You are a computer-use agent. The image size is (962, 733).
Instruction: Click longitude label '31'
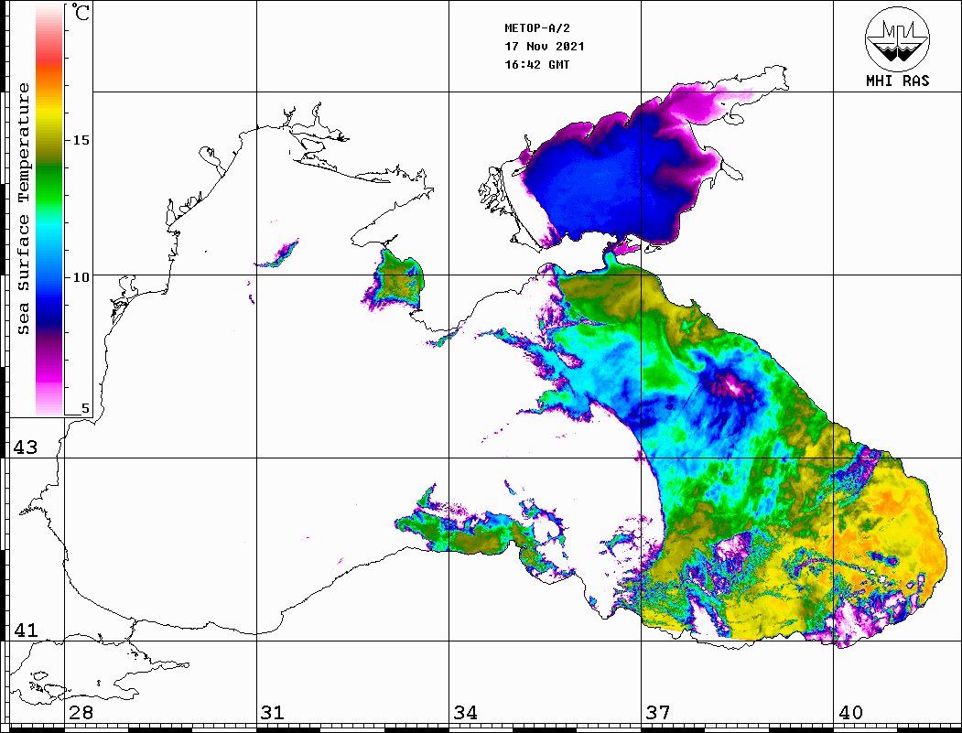coord(273,713)
